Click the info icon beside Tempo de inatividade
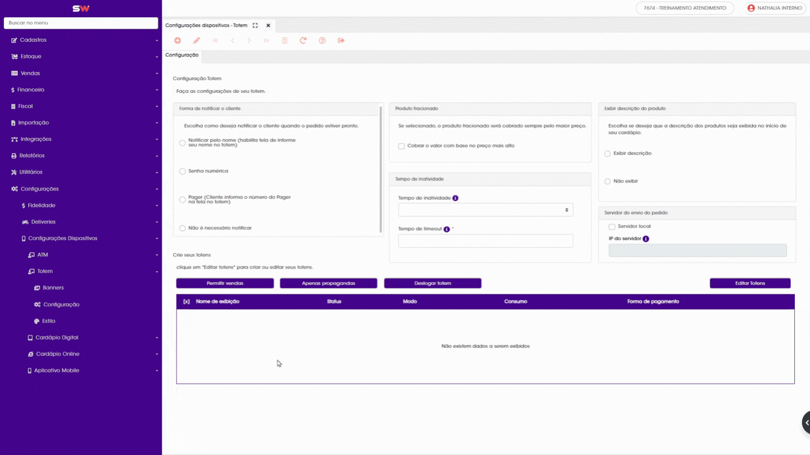This screenshot has width=810, height=455. tap(455, 198)
